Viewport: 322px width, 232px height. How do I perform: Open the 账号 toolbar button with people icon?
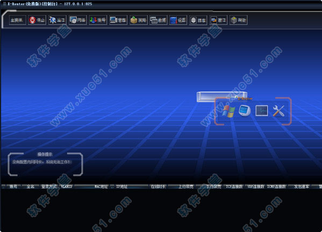(x=98, y=20)
